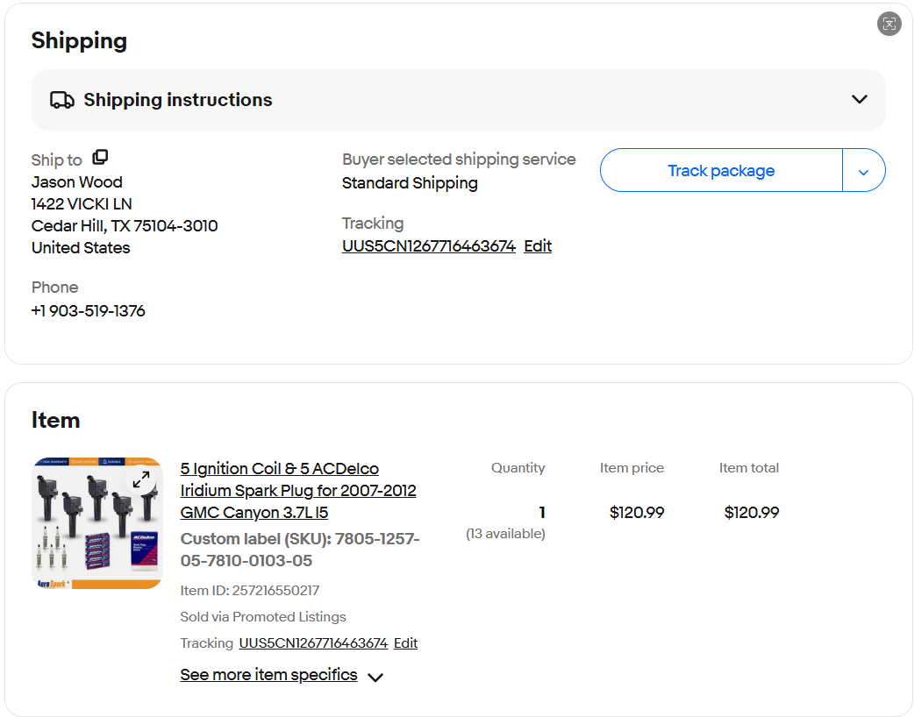Click the Item ID 257216550217 text
Image resolution: width=914 pixels, height=717 pixels.
249,591
